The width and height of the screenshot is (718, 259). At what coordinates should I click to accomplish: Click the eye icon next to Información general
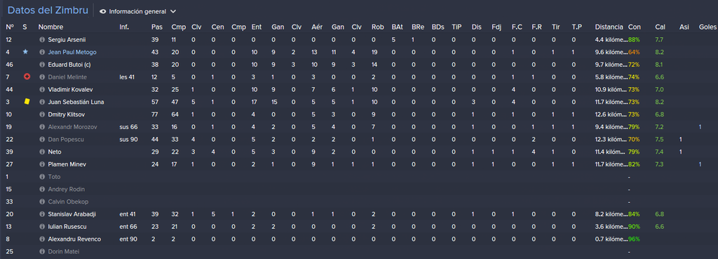pos(102,11)
